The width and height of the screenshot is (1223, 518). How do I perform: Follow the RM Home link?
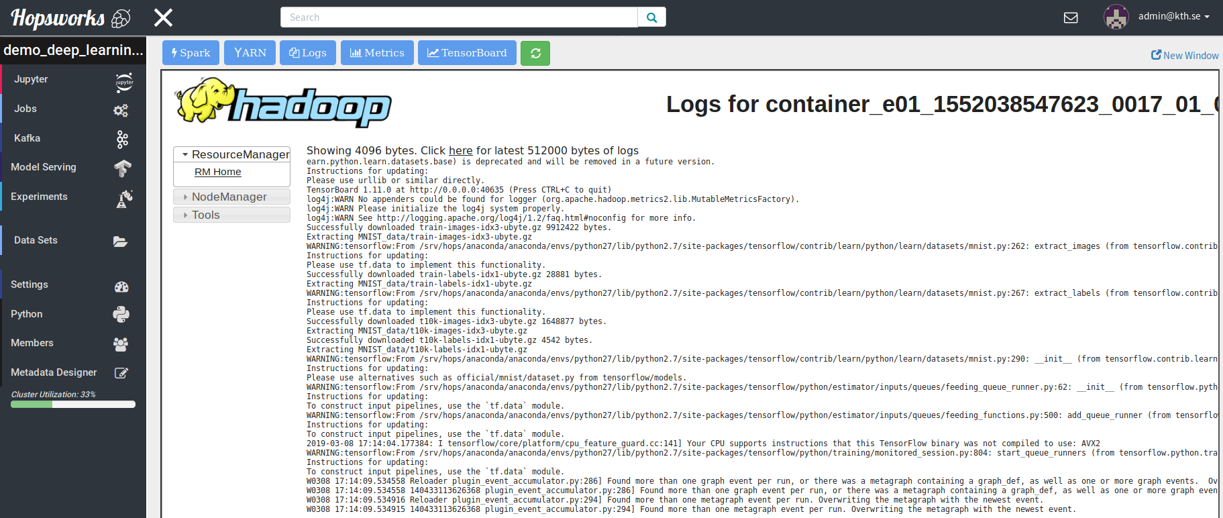(218, 172)
